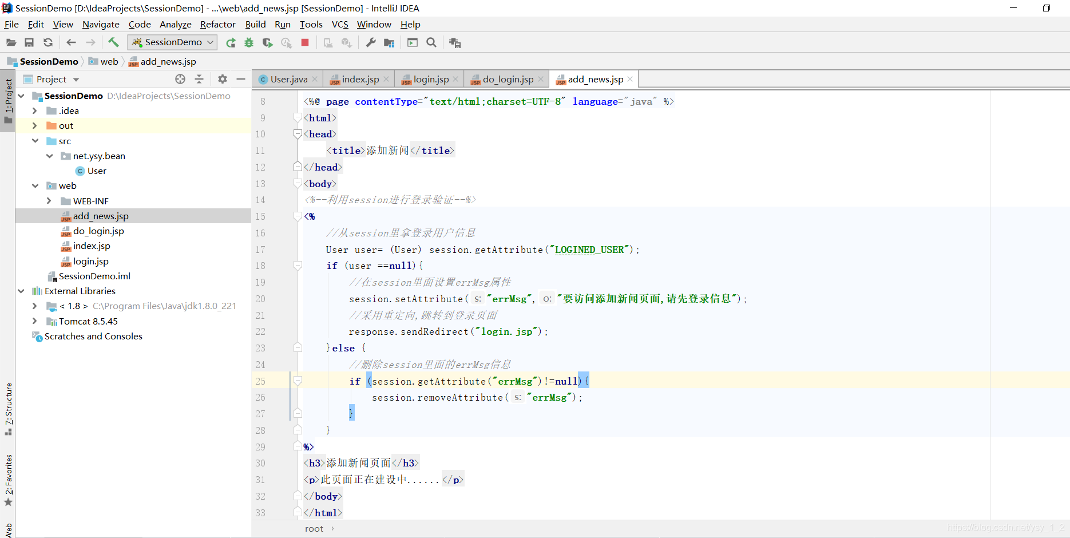Close the add_news.jsp tab
1070x538 pixels.
point(630,80)
